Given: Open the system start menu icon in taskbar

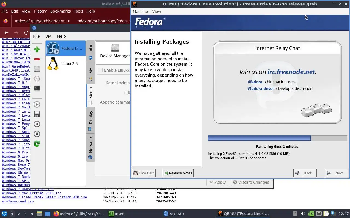Looking at the screenshot, I should pyautogui.click(x=4, y=214).
